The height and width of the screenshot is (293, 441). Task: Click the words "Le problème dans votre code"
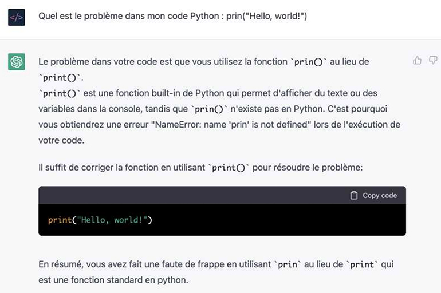pos(92,61)
